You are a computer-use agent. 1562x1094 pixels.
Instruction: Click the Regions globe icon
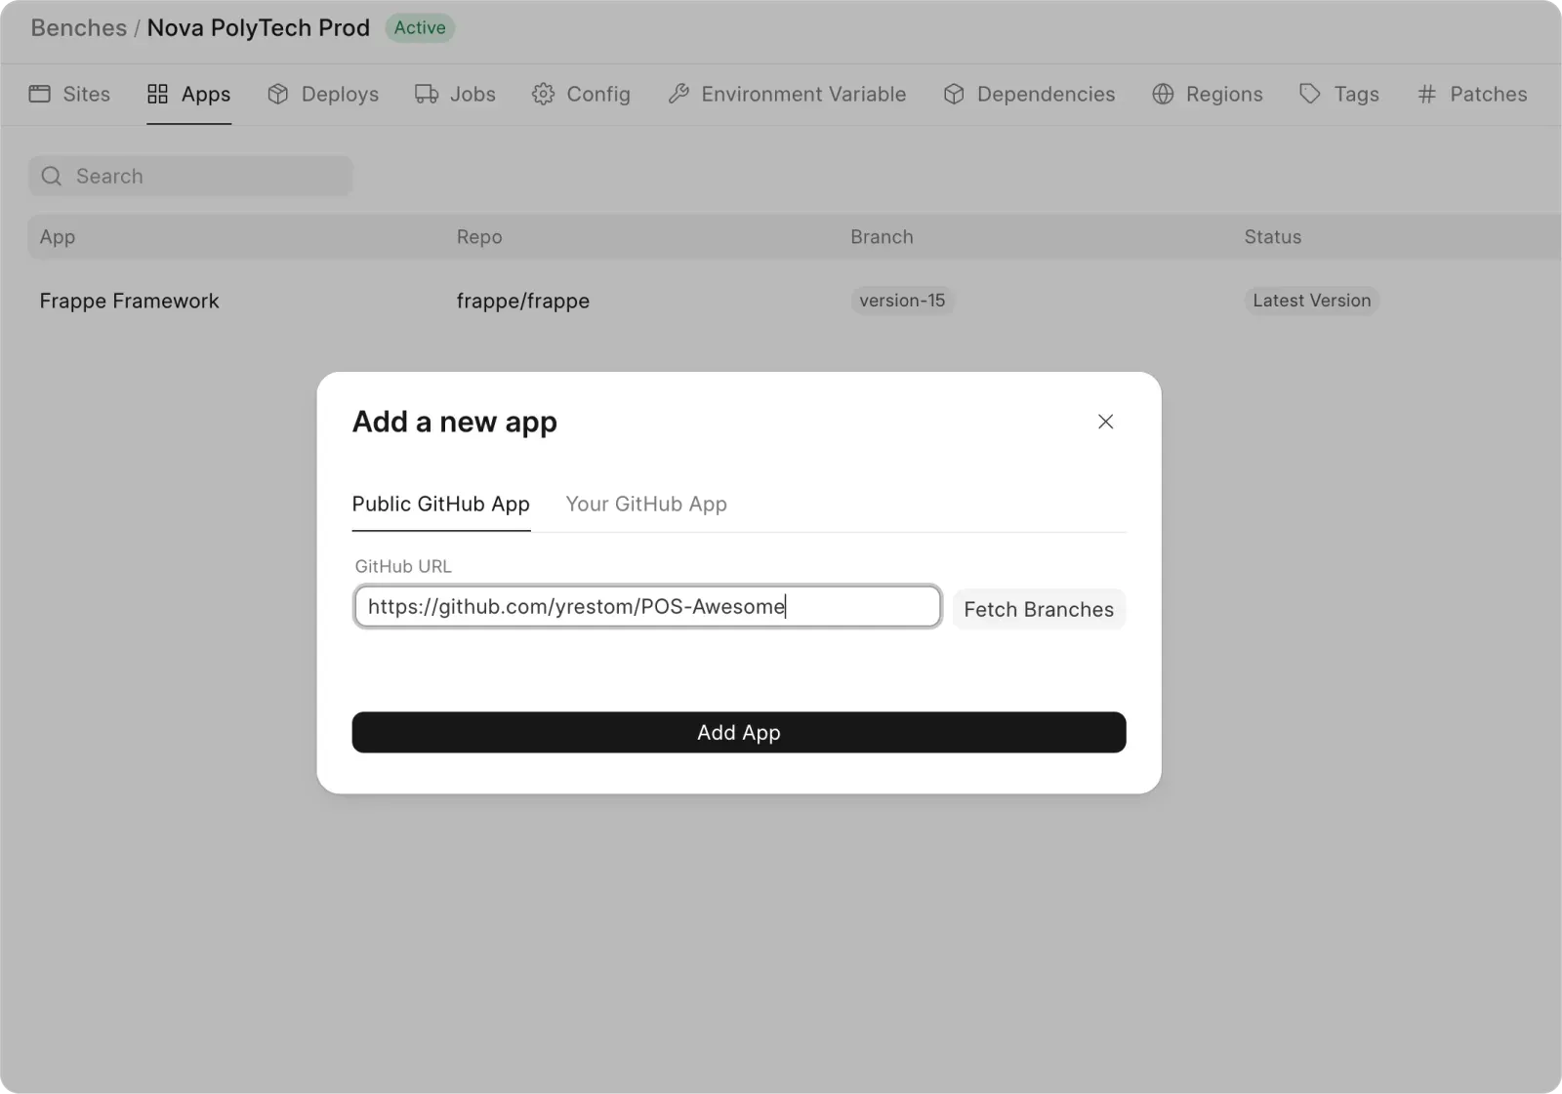(x=1164, y=94)
